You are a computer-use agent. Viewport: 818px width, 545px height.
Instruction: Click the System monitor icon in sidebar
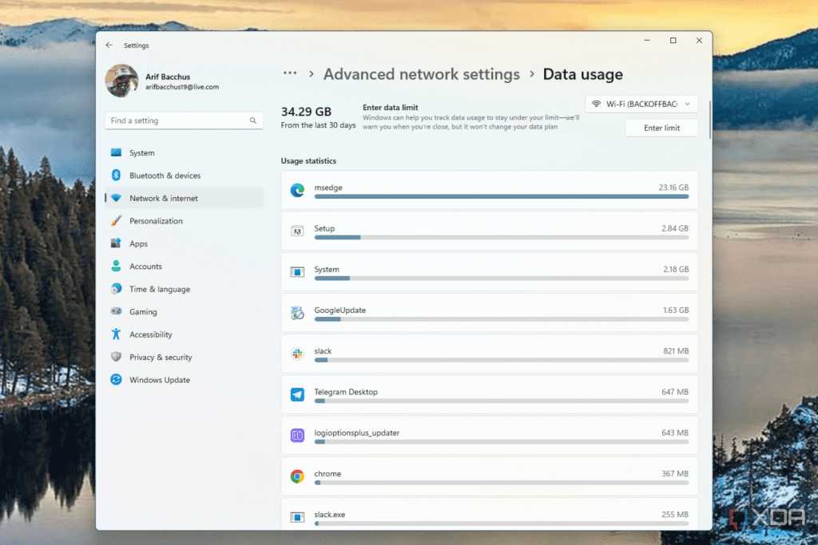[x=116, y=152]
